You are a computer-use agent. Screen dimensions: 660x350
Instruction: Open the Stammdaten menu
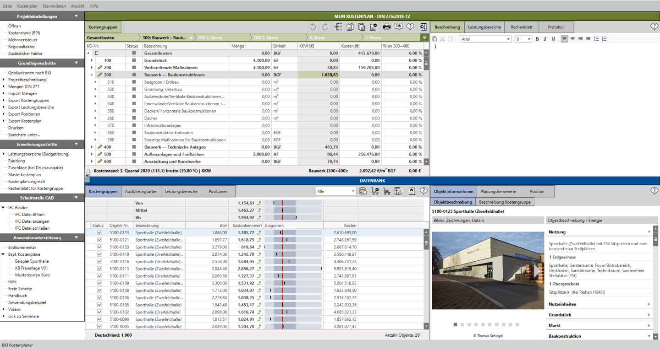(x=54, y=6)
